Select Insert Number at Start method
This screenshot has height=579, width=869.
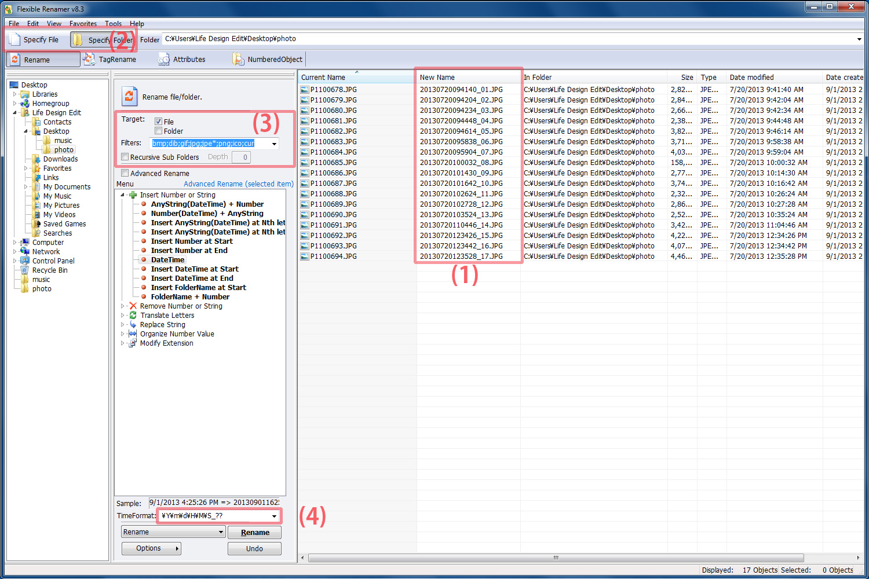(x=192, y=241)
